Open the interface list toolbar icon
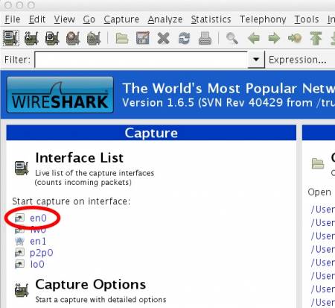This screenshot has width=335, height=308. point(11,38)
